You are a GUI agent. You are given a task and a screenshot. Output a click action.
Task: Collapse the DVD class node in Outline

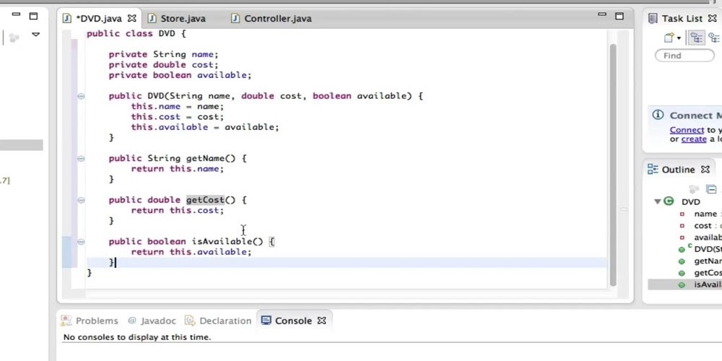(x=657, y=202)
